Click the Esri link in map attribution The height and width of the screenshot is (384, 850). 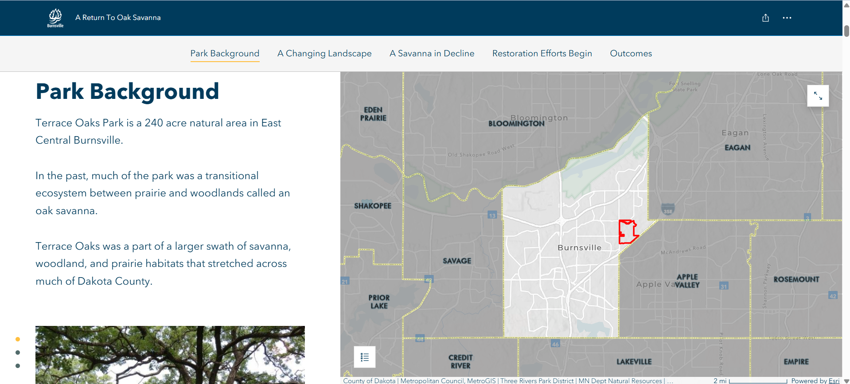(834, 380)
